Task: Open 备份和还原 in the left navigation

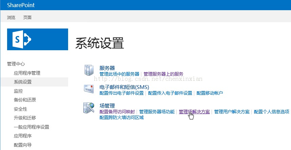Action: point(25,100)
